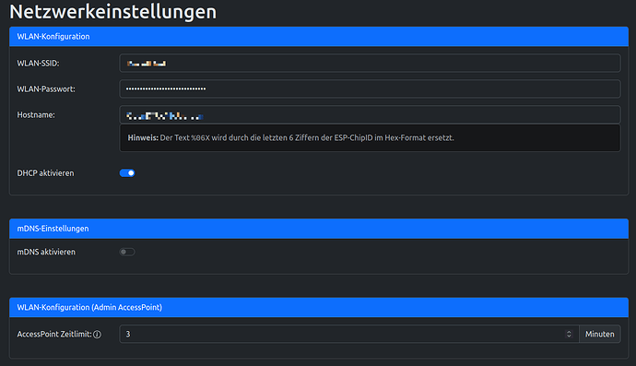Click the WLAN-SSID label

point(38,64)
